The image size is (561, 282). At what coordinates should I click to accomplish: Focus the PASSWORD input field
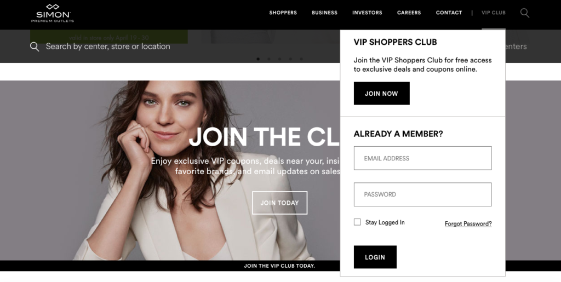coord(422,194)
